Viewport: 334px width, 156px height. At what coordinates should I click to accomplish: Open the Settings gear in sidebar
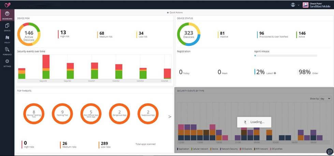point(7,63)
